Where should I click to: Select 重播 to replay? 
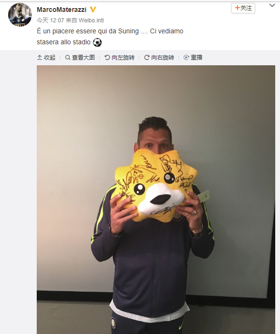tap(197, 58)
